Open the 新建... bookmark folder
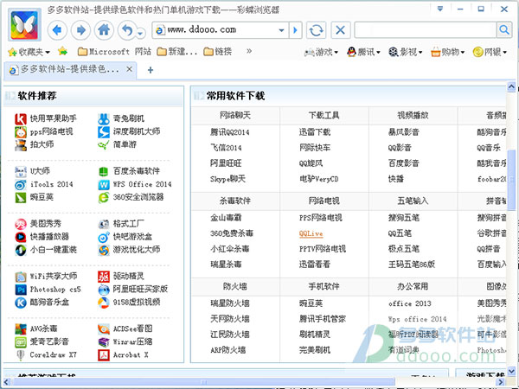Screen dimensions: 519x389 coord(176,52)
